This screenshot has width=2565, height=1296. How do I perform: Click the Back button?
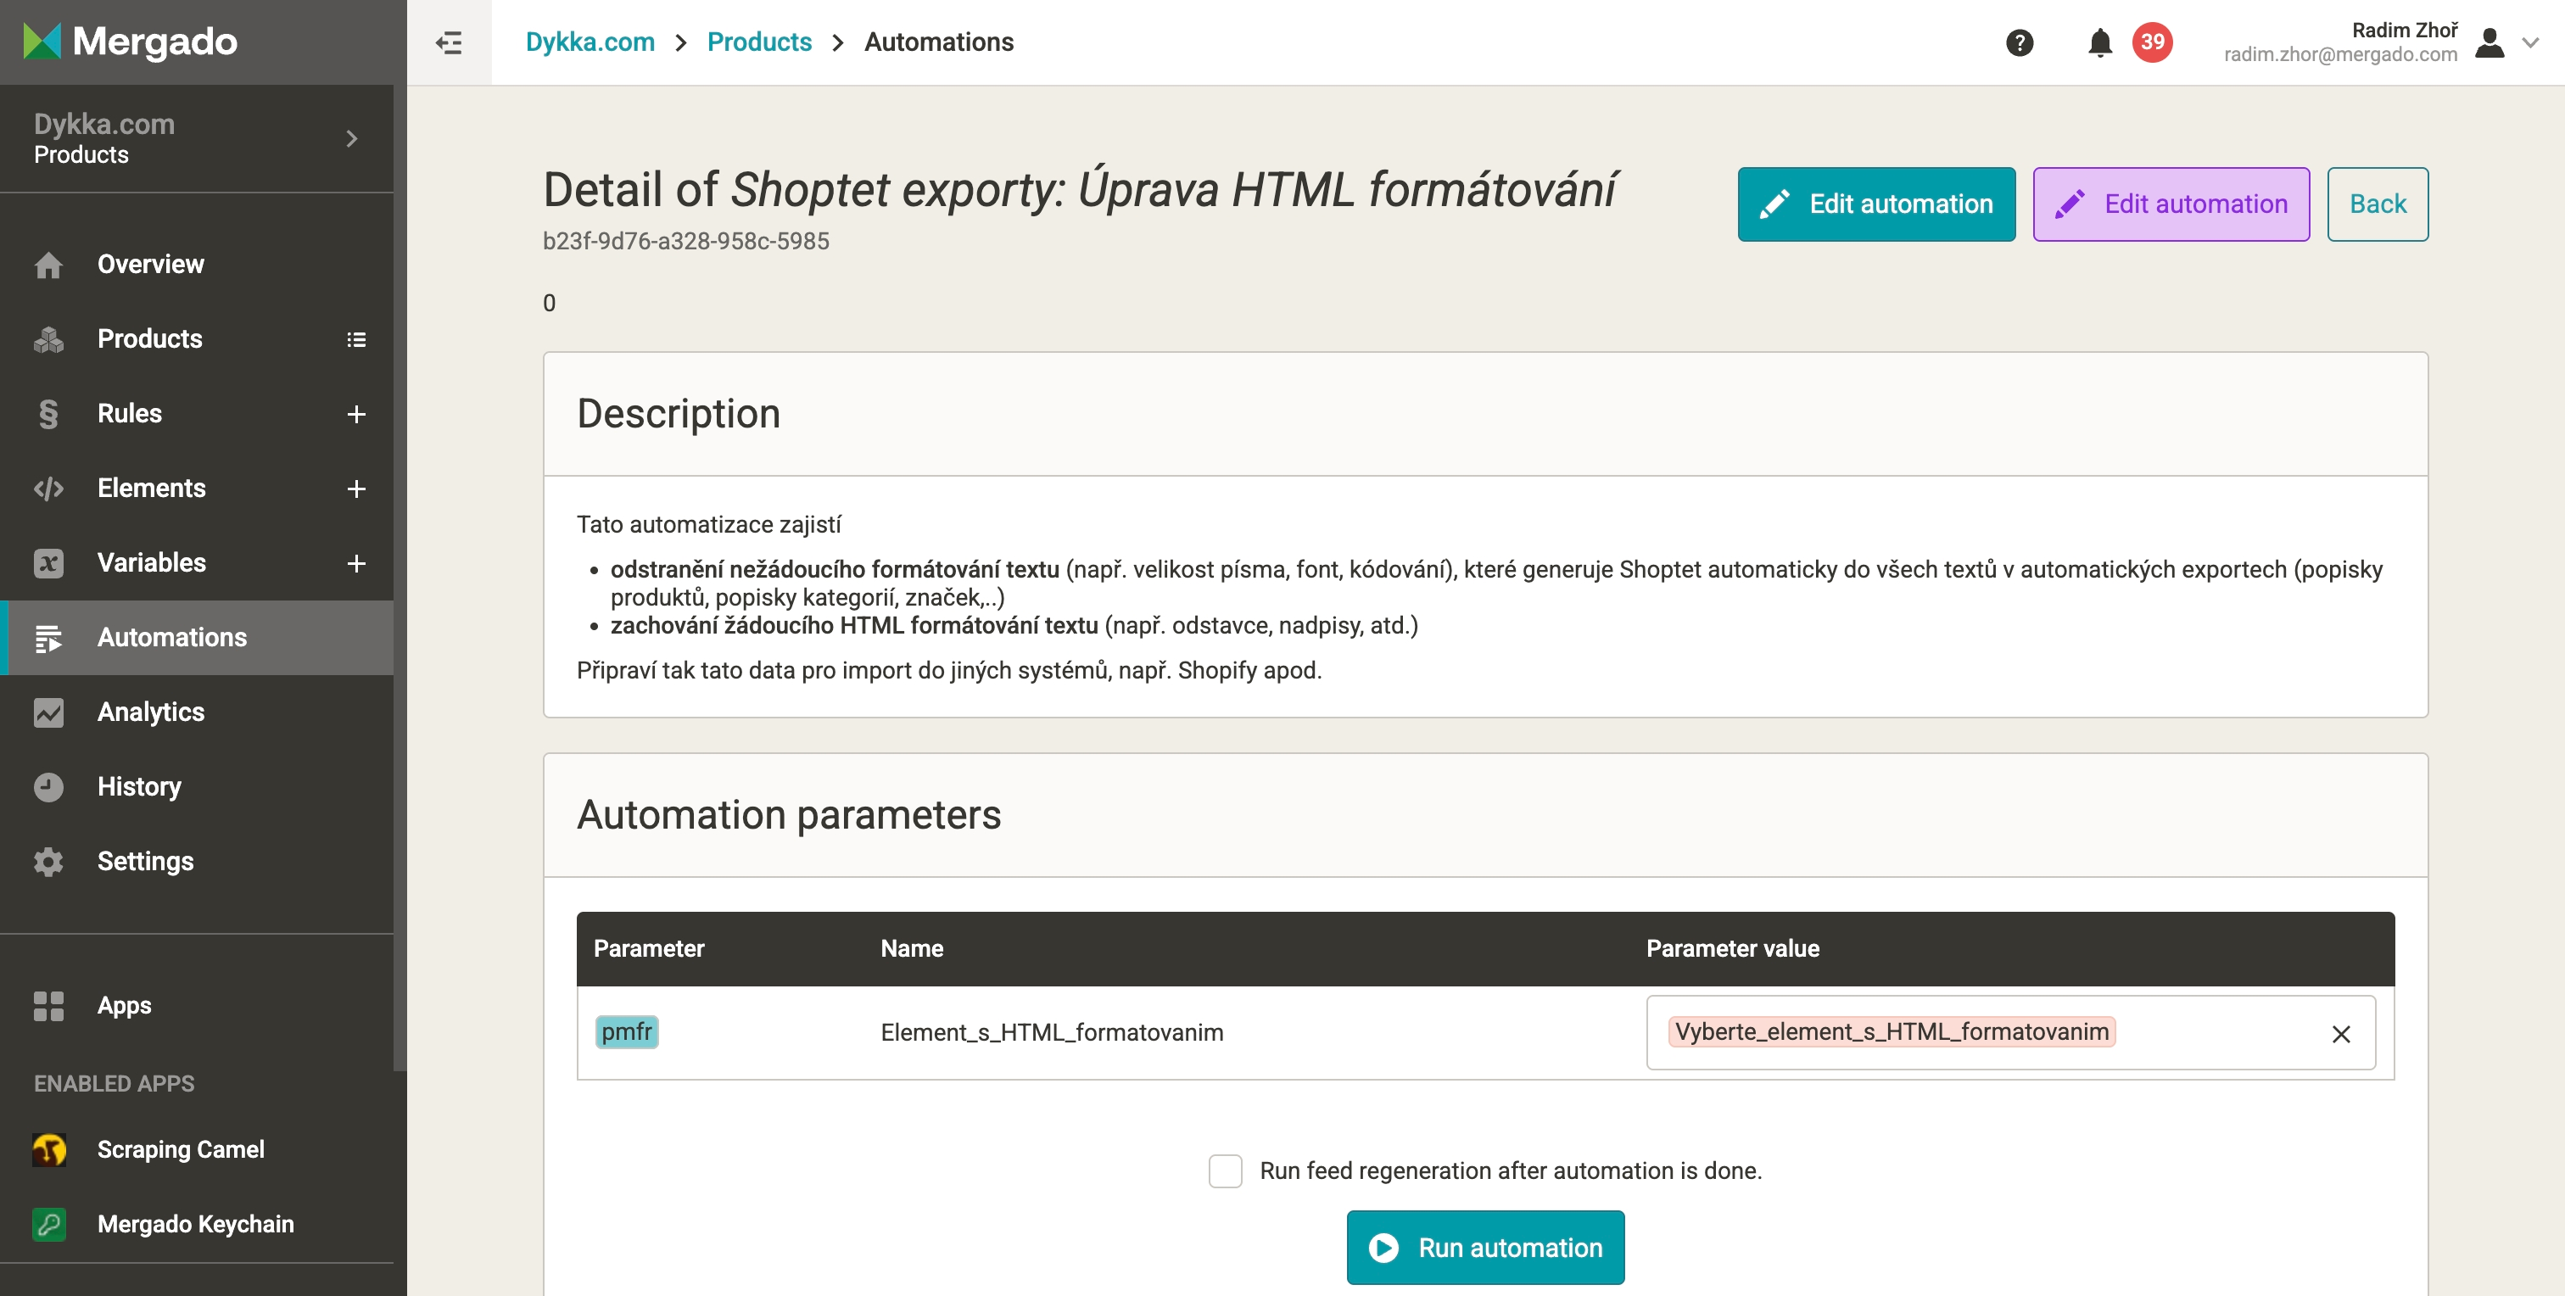click(x=2377, y=204)
